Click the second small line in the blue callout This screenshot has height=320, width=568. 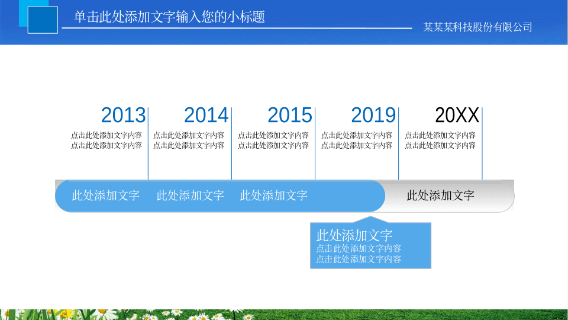359,259
